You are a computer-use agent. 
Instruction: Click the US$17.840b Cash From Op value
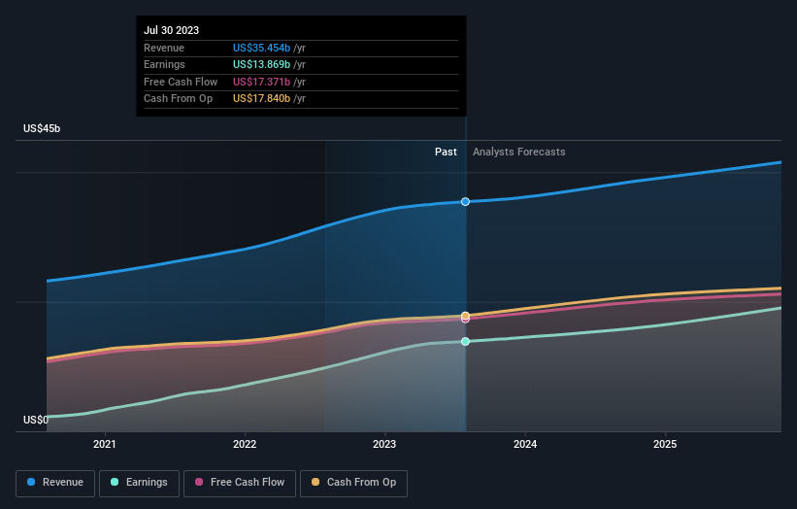pyautogui.click(x=261, y=99)
